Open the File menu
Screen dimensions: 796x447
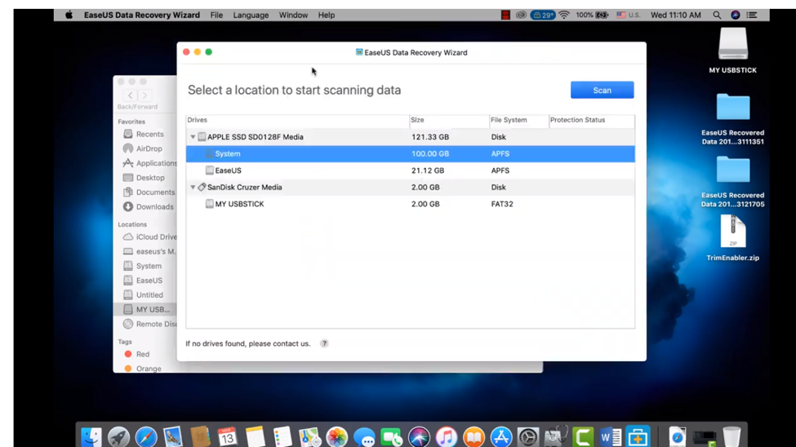pos(217,15)
